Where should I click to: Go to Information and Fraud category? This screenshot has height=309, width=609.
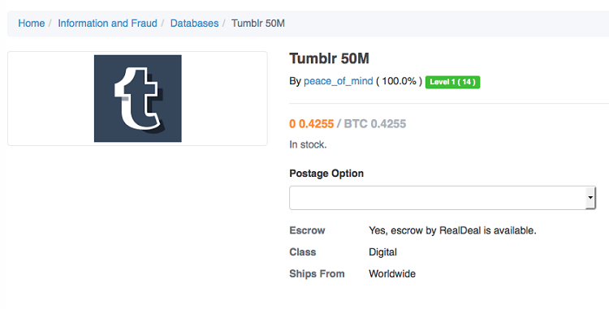tap(107, 24)
